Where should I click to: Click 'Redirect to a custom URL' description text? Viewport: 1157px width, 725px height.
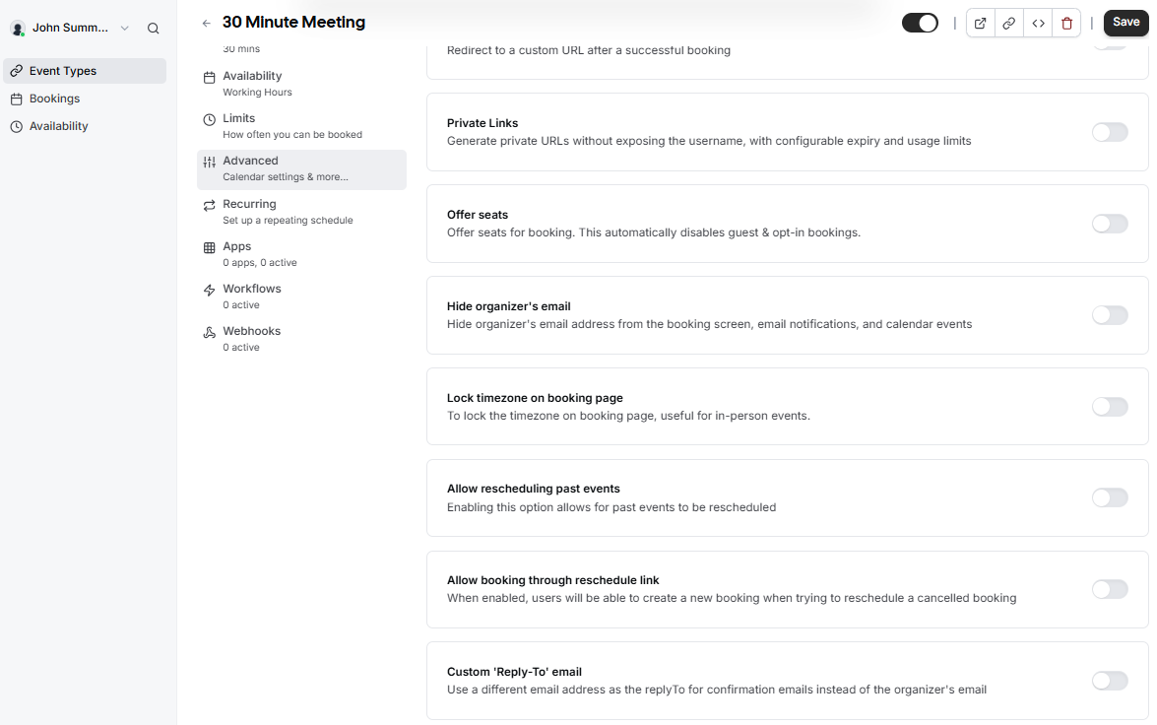coord(589,50)
